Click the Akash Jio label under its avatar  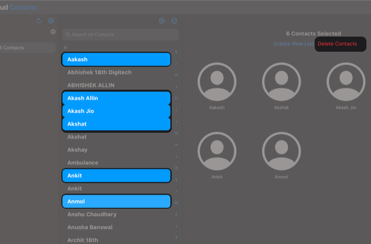346,108
